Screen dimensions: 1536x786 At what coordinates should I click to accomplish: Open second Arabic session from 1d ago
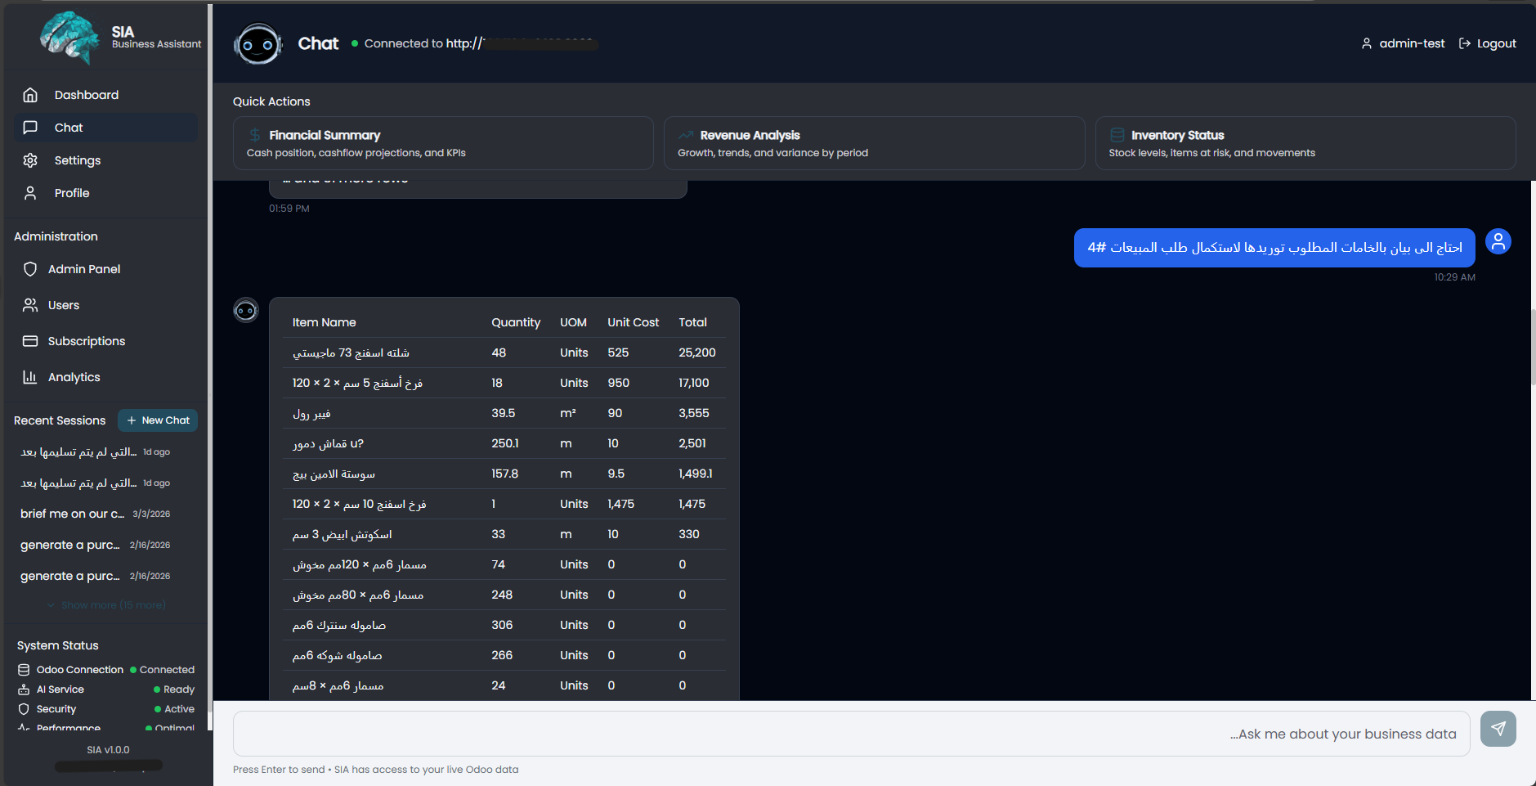(x=96, y=483)
